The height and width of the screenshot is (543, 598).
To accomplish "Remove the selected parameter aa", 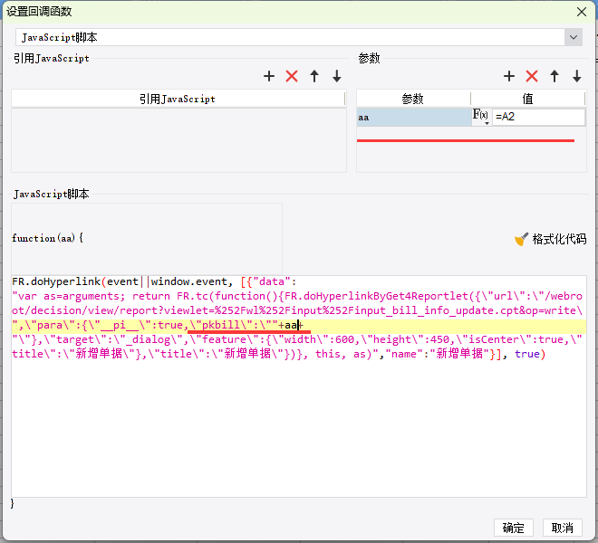I will tap(532, 76).
